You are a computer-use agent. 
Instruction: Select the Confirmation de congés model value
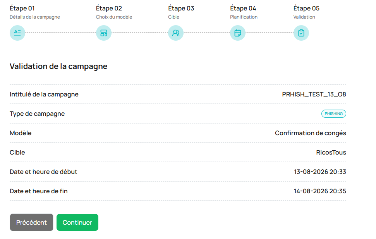point(310,133)
